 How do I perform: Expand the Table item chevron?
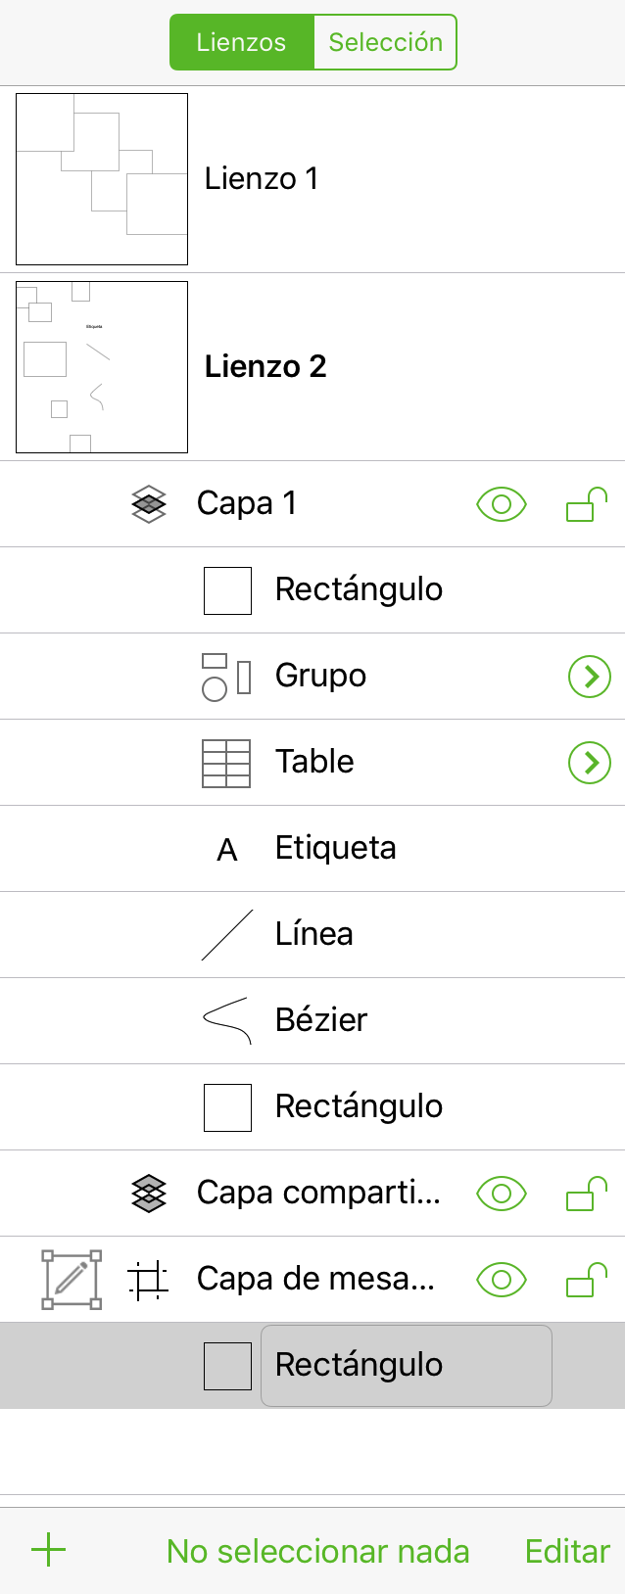590,763
